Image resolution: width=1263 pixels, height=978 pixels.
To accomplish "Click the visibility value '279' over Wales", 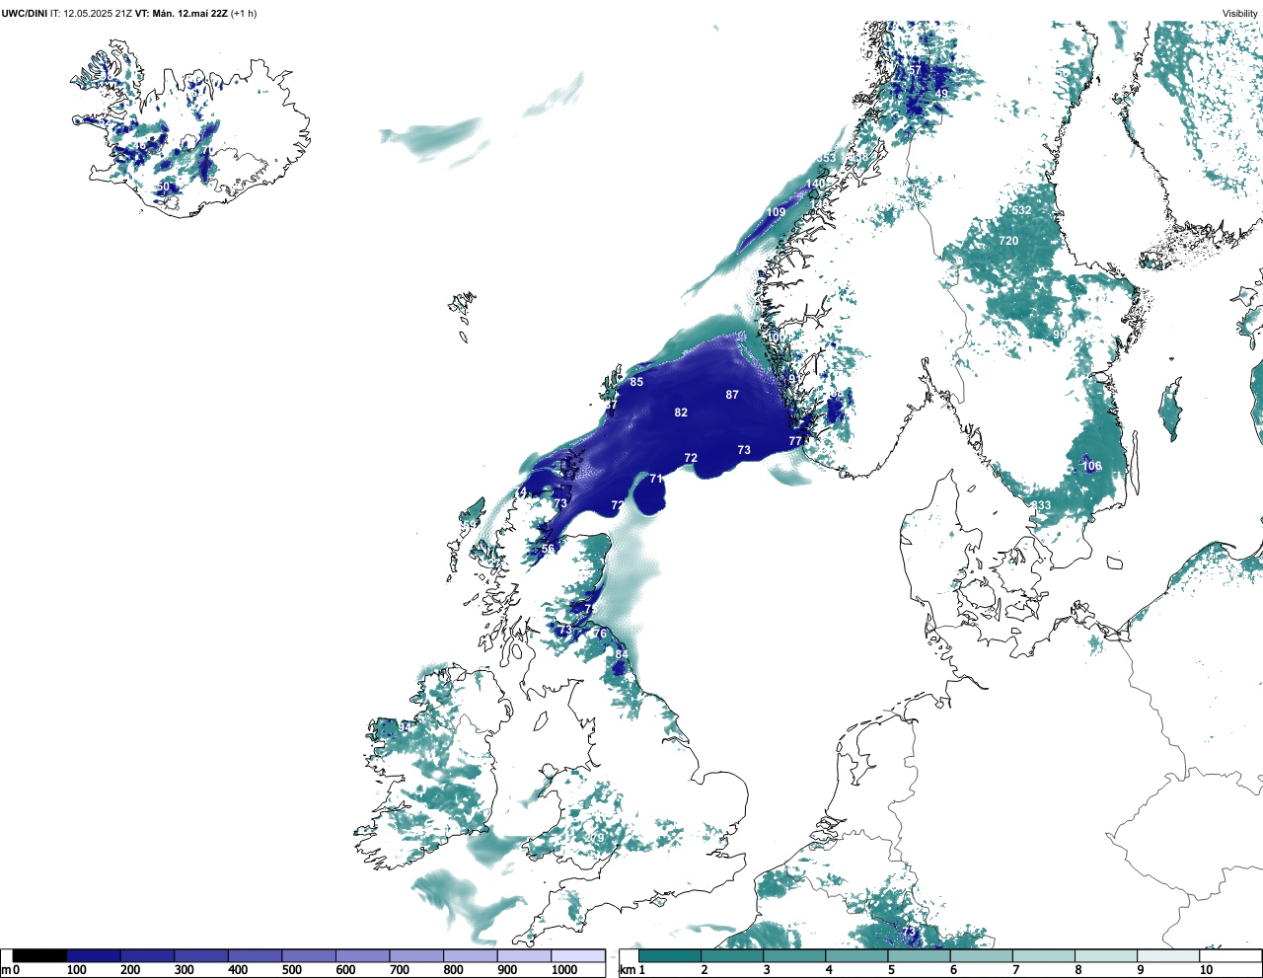I will pos(594,839).
